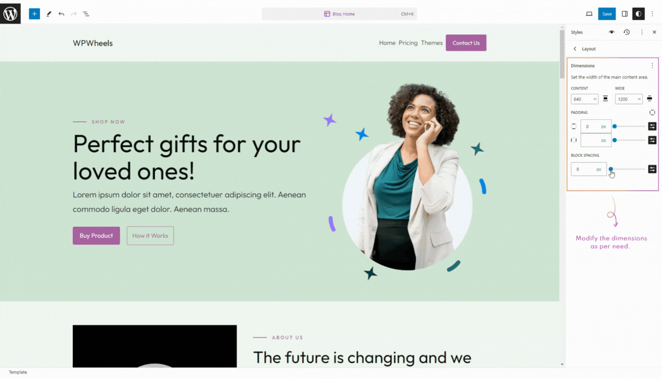662x379 pixels.
Task: Open the style revisions history icon
Action: (627, 32)
